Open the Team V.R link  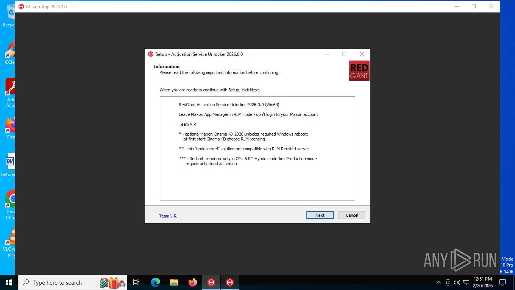tap(168, 216)
